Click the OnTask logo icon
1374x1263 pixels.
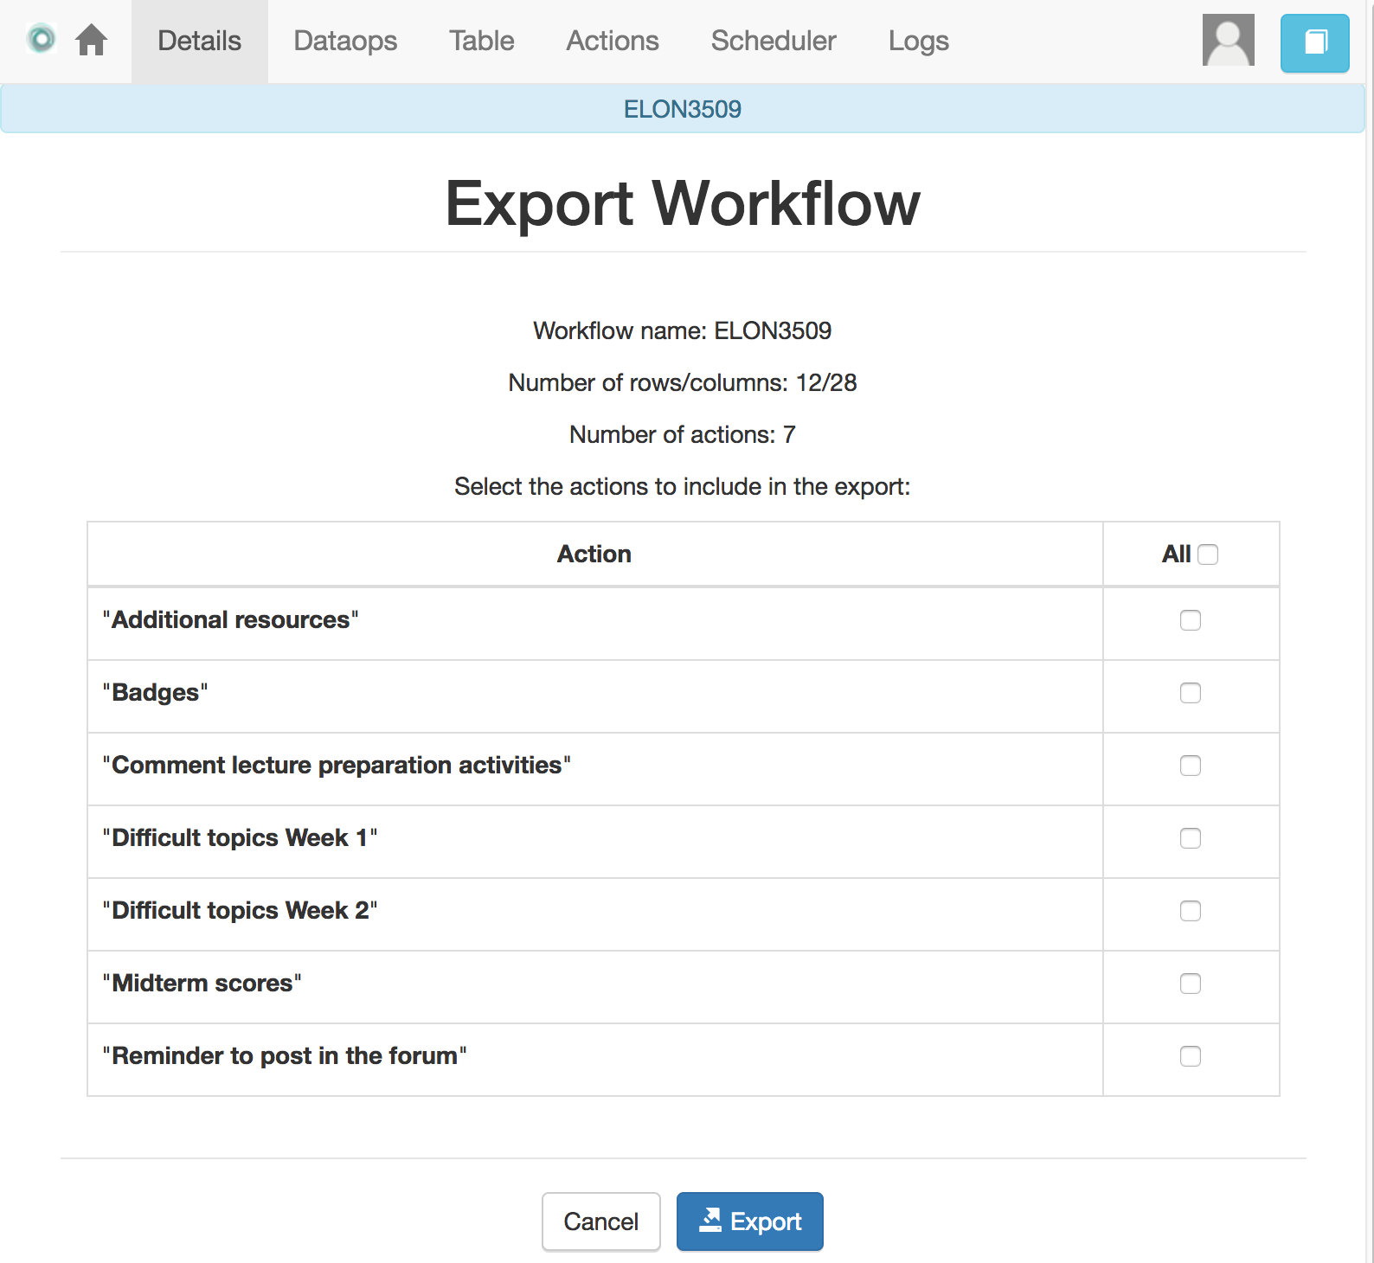click(x=41, y=39)
